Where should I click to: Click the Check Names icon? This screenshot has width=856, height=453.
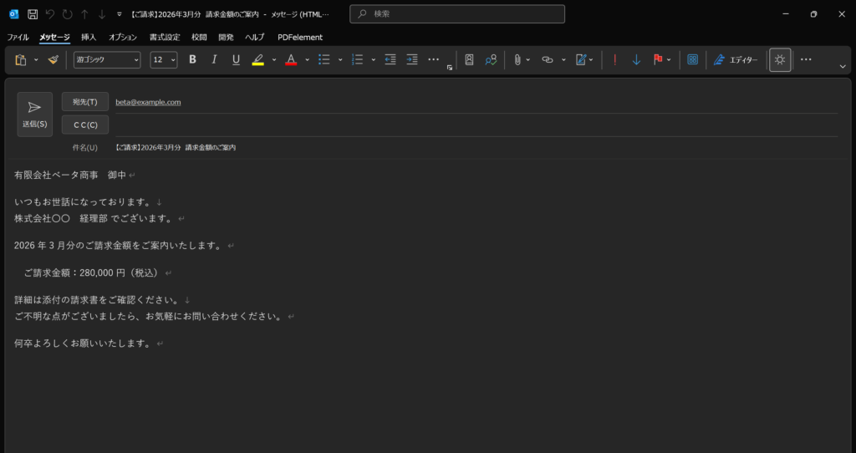point(491,60)
